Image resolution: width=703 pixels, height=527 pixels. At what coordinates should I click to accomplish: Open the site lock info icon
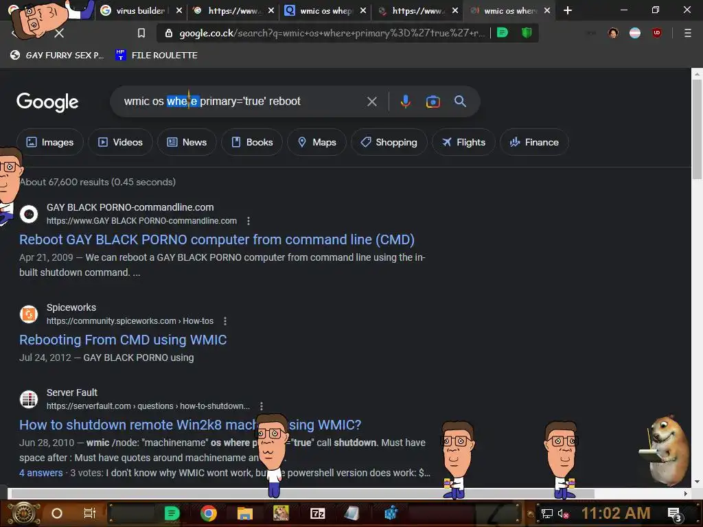coord(169,33)
